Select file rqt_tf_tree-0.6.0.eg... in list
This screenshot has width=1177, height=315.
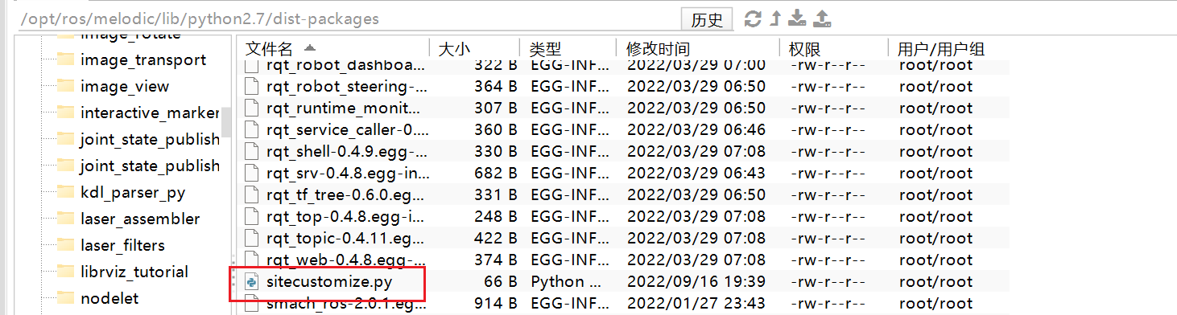(x=347, y=194)
